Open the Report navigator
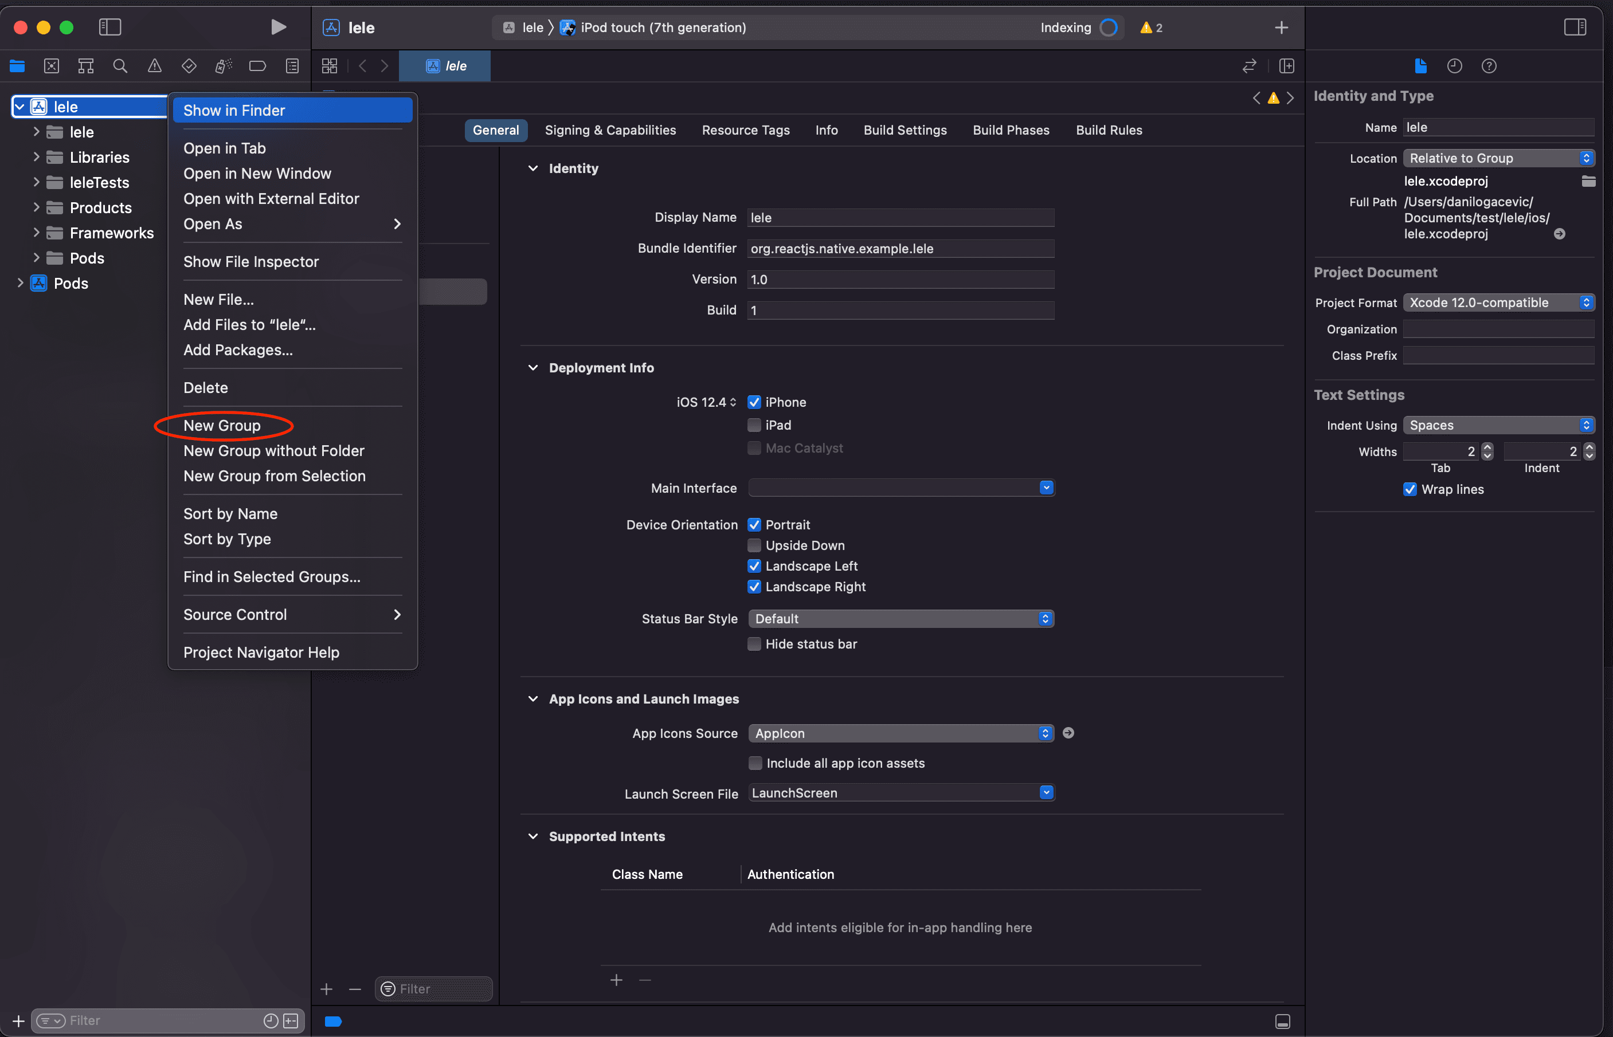The height and width of the screenshot is (1037, 1613). click(292, 66)
